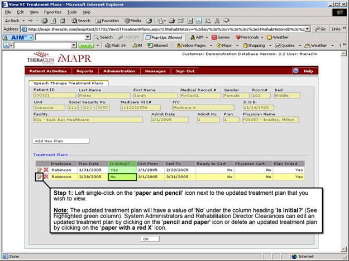
Task: Open Mail: 24 in toolbar
Action: tap(115, 46)
